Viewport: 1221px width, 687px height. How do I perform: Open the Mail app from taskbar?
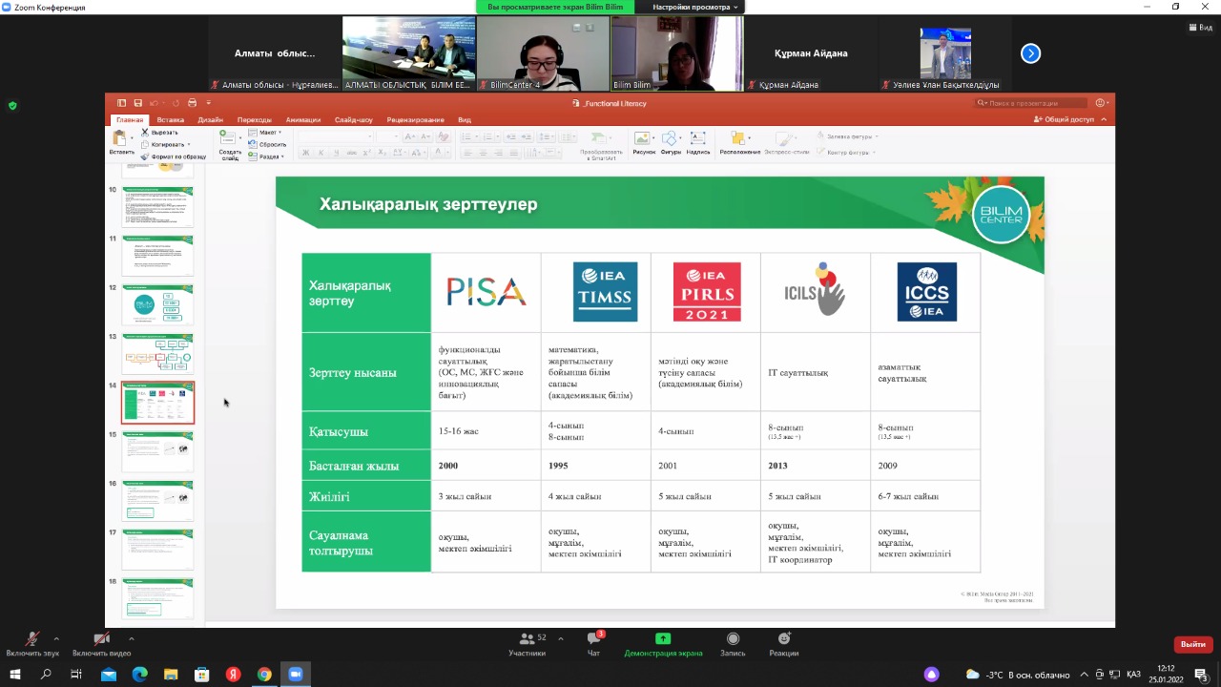109,674
